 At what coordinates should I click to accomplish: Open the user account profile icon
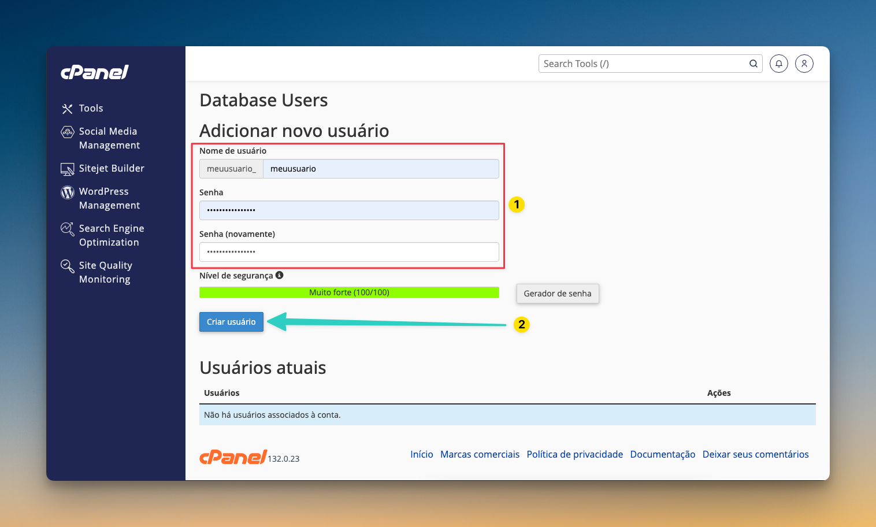[x=804, y=64]
